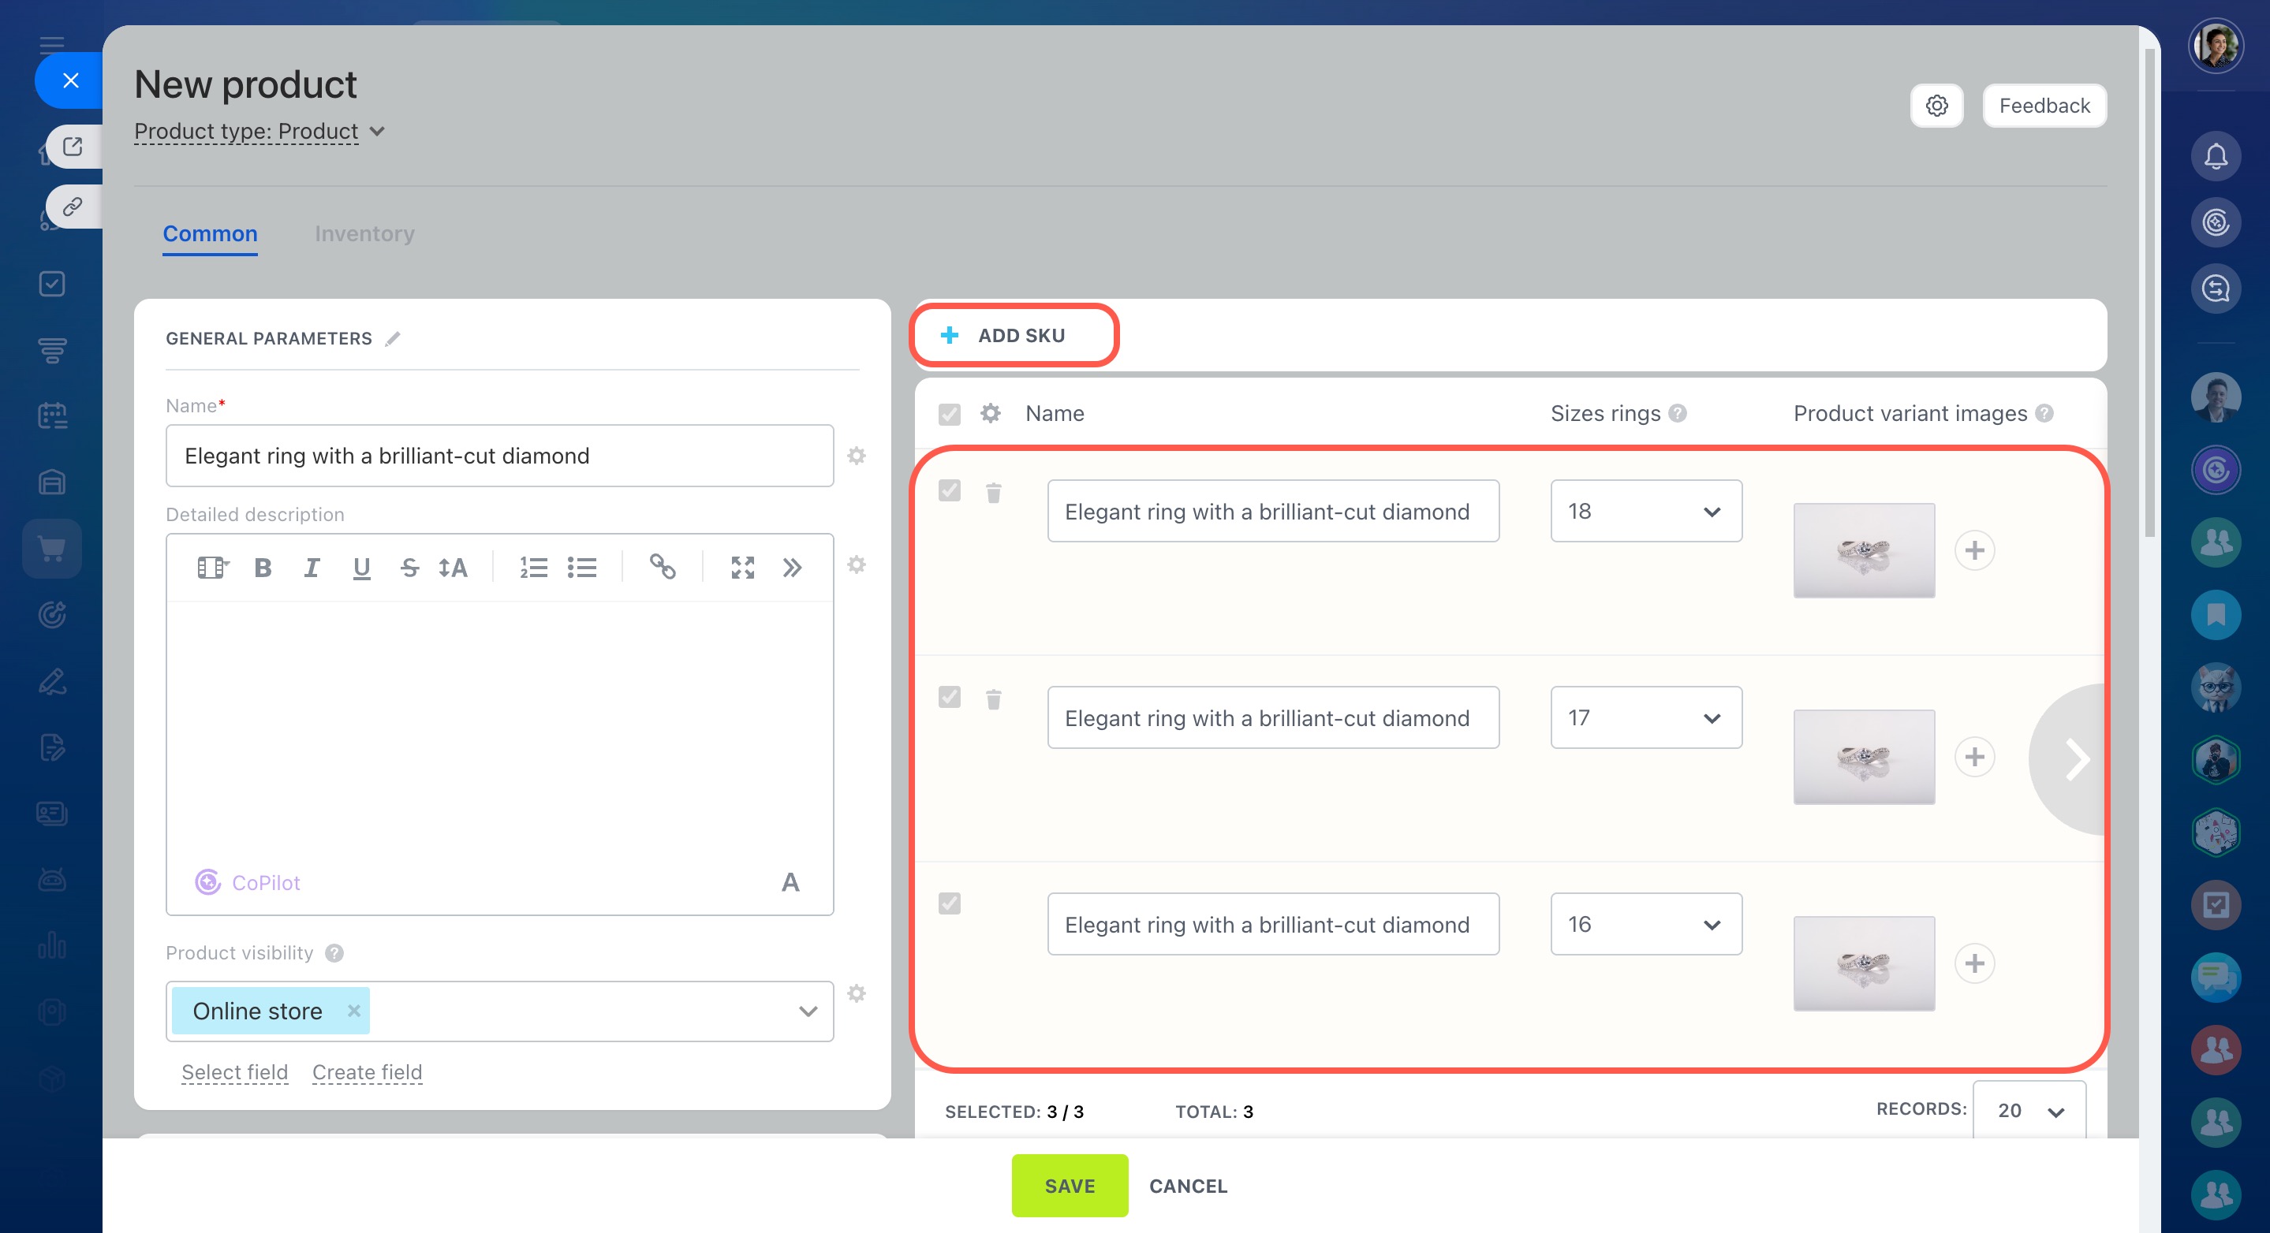Insert a link in the description editor
The image size is (2270, 1233).
(662, 567)
